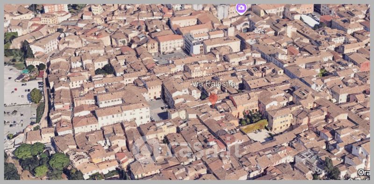Click the round tree beside the car park

pyautogui.click(x=36, y=95)
